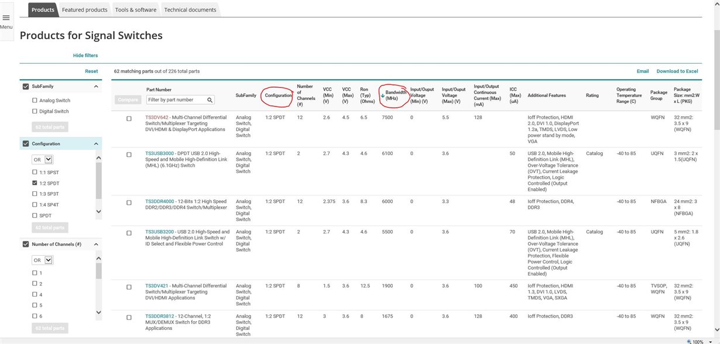The width and height of the screenshot is (720, 344).
Task: Open the TS3USB3000 part link
Action: click(x=160, y=153)
